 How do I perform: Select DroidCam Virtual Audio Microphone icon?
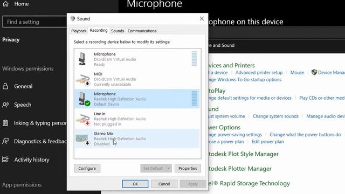82,59
